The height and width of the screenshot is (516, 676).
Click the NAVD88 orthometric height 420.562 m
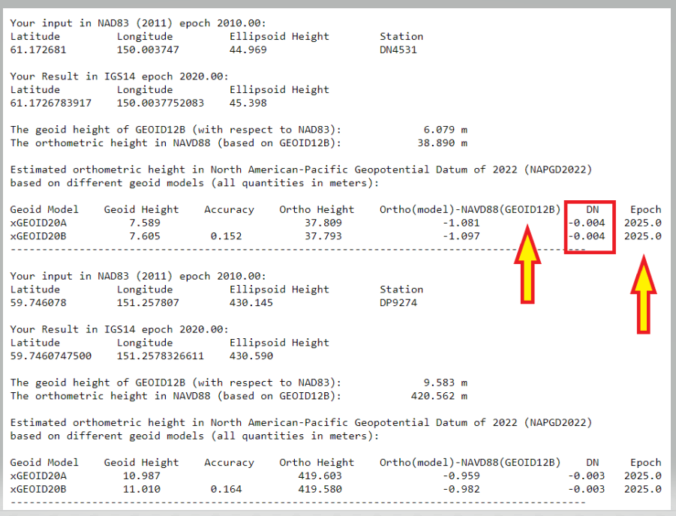coord(439,396)
